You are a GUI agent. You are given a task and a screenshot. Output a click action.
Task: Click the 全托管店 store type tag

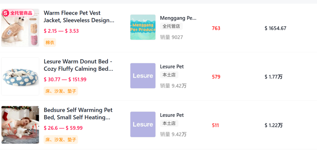point(171,26)
